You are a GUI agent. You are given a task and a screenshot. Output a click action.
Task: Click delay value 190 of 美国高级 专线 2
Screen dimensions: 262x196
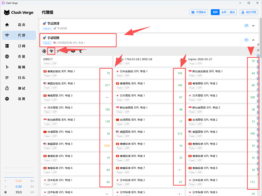(x=252, y=134)
